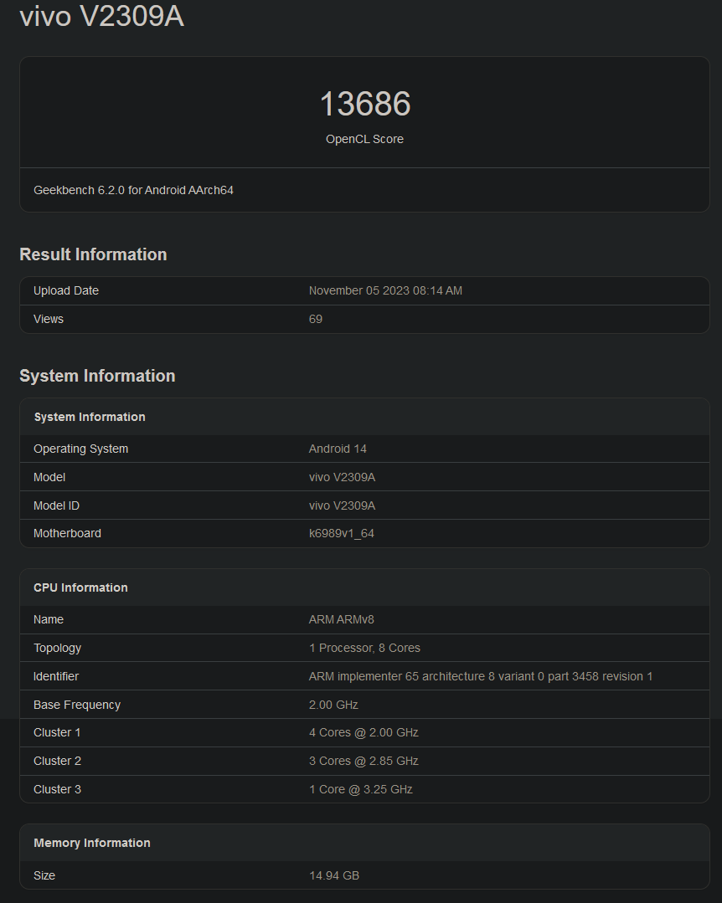Click the large System Information section heading
This screenshot has width=722, height=903.
(97, 376)
